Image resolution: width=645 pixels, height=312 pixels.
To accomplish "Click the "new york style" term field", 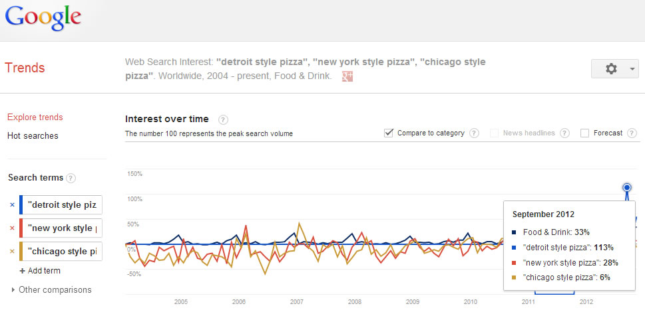I will click(63, 228).
